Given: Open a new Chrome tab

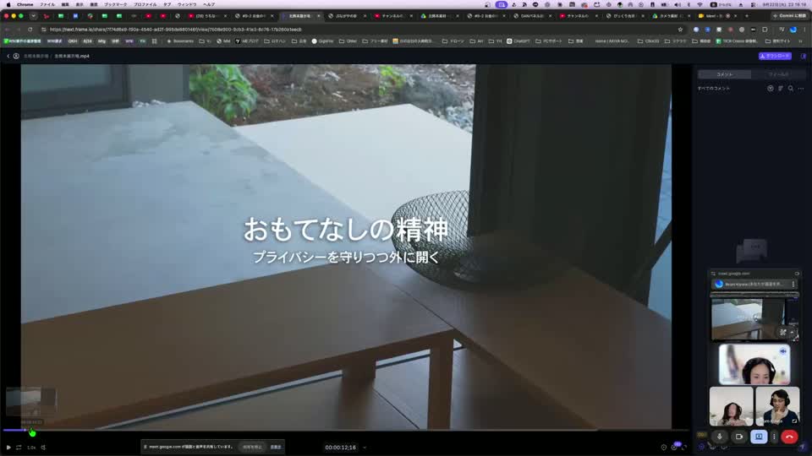Looking at the screenshot, I should click(x=747, y=16).
